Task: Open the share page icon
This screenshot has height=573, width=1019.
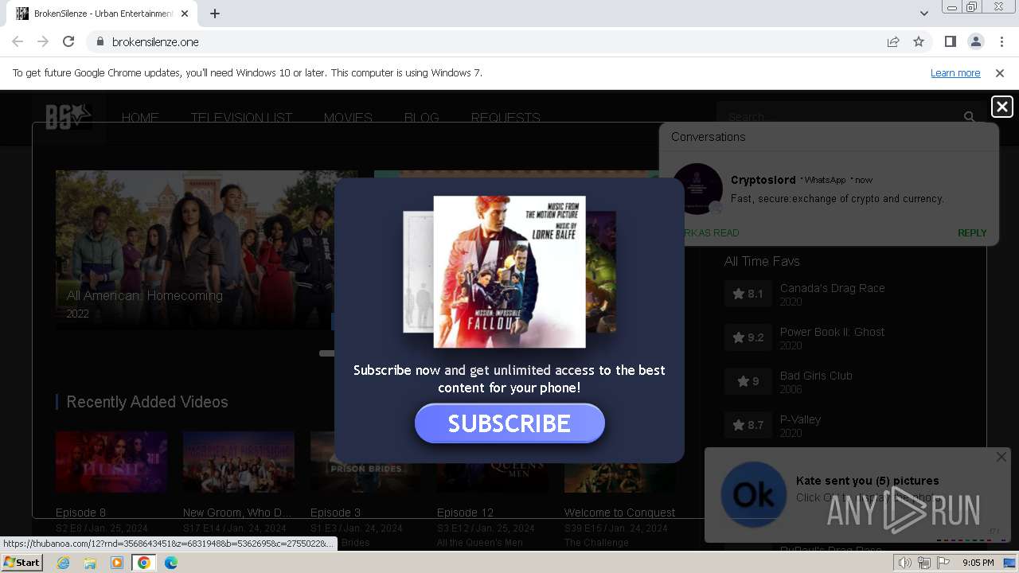Action: (893, 41)
